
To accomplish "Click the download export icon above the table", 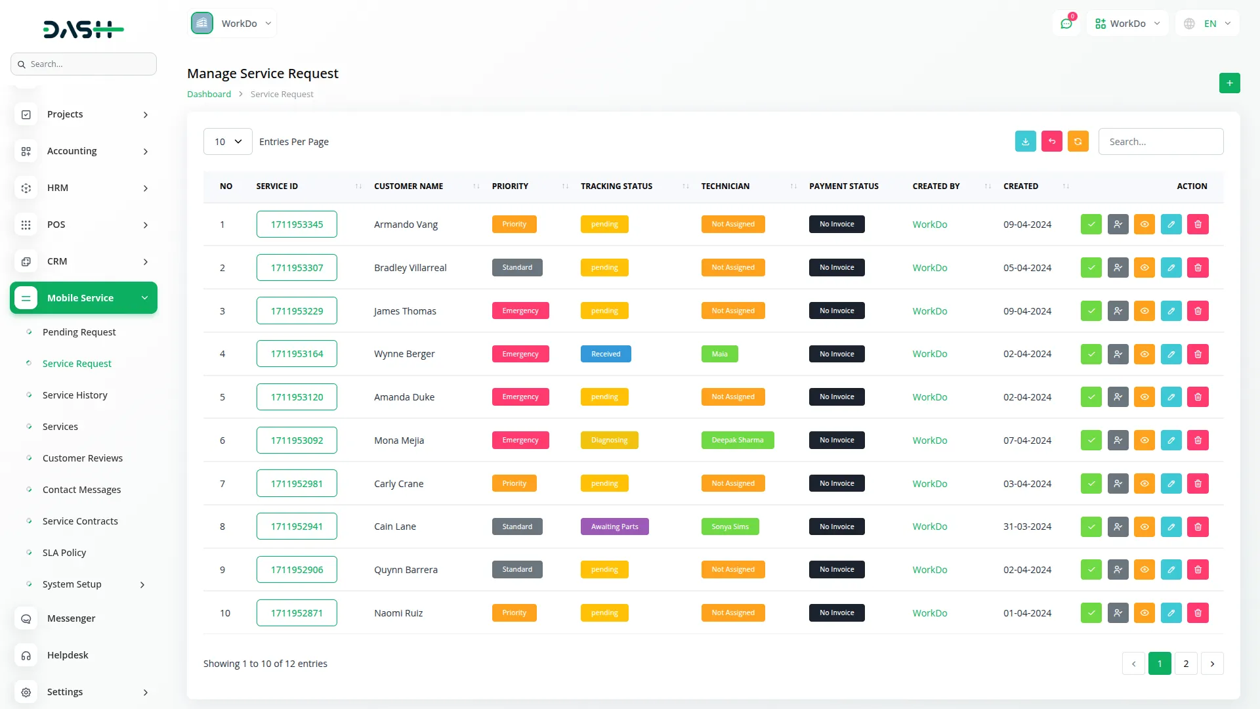I will click(1026, 141).
